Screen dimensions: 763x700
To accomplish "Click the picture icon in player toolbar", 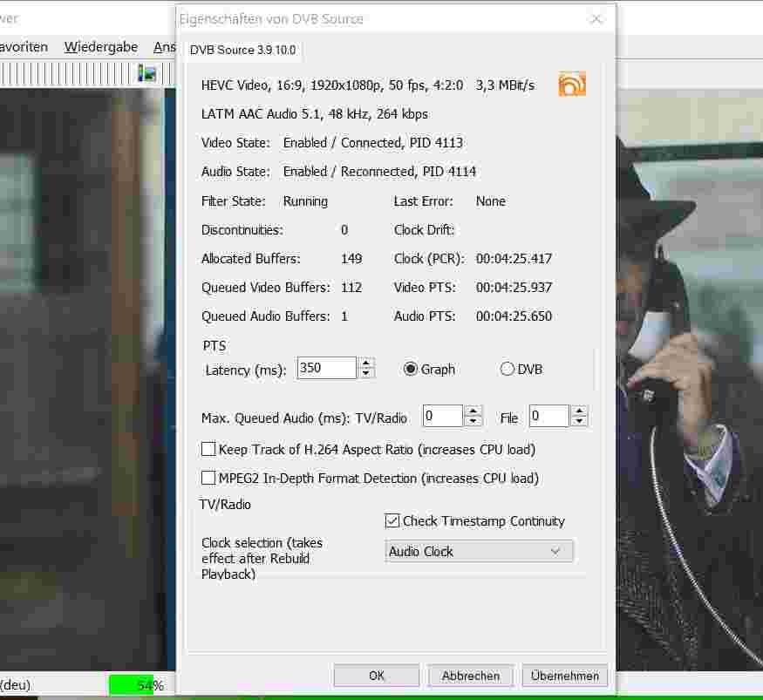I will click(x=147, y=73).
